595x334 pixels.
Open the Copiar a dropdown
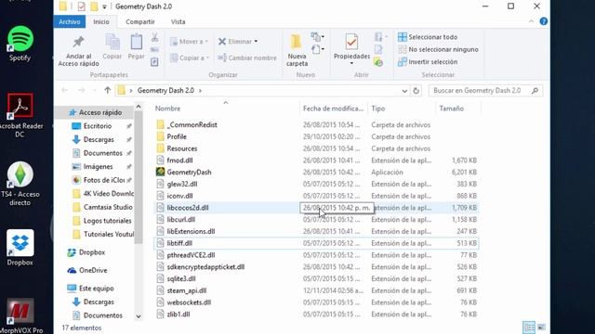click(190, 58)
